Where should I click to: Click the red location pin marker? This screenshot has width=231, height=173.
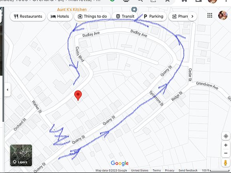[x=78, y=95]
